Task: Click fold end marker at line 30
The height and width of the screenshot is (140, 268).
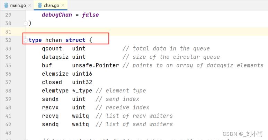Action: pyautogui.click(x=26, y=24)
